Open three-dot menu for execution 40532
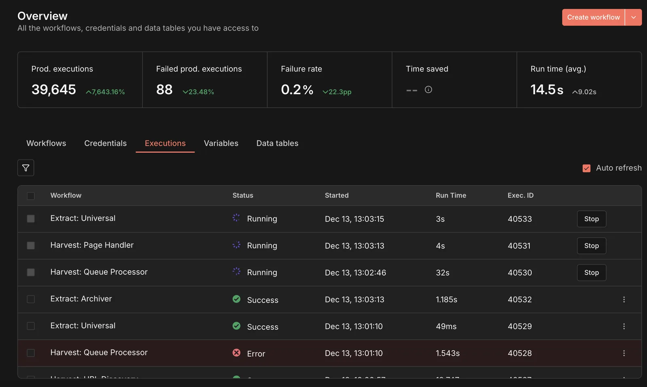This screenshot has width=647, height=387. point(624,299)
